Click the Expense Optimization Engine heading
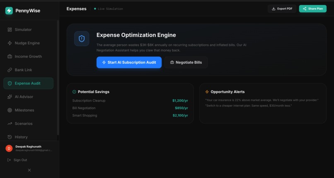This screenshot has width=334, height=178. [x=136, y=35]
